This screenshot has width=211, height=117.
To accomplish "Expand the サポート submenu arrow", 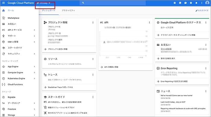I will point(34,36).
